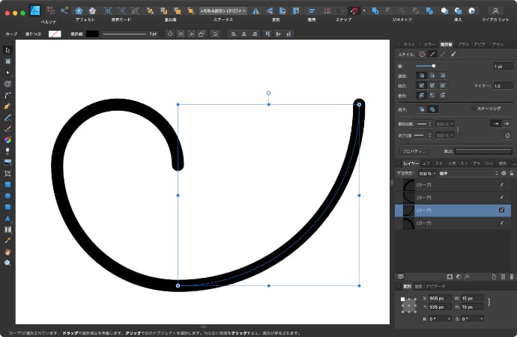Click the black stroke color swatch
This screenshot has height=337, width=517.
(x=92, y=34)
